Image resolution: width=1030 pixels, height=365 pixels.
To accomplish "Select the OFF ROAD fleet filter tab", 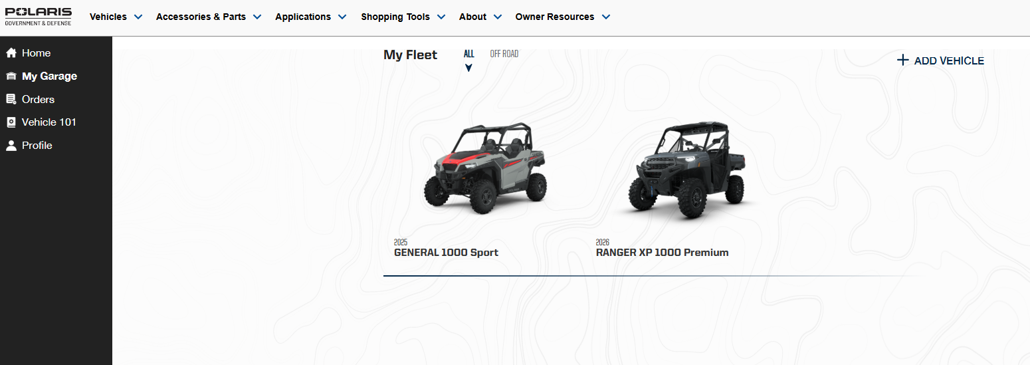I will pyautogui.click(x=504, y=54).
